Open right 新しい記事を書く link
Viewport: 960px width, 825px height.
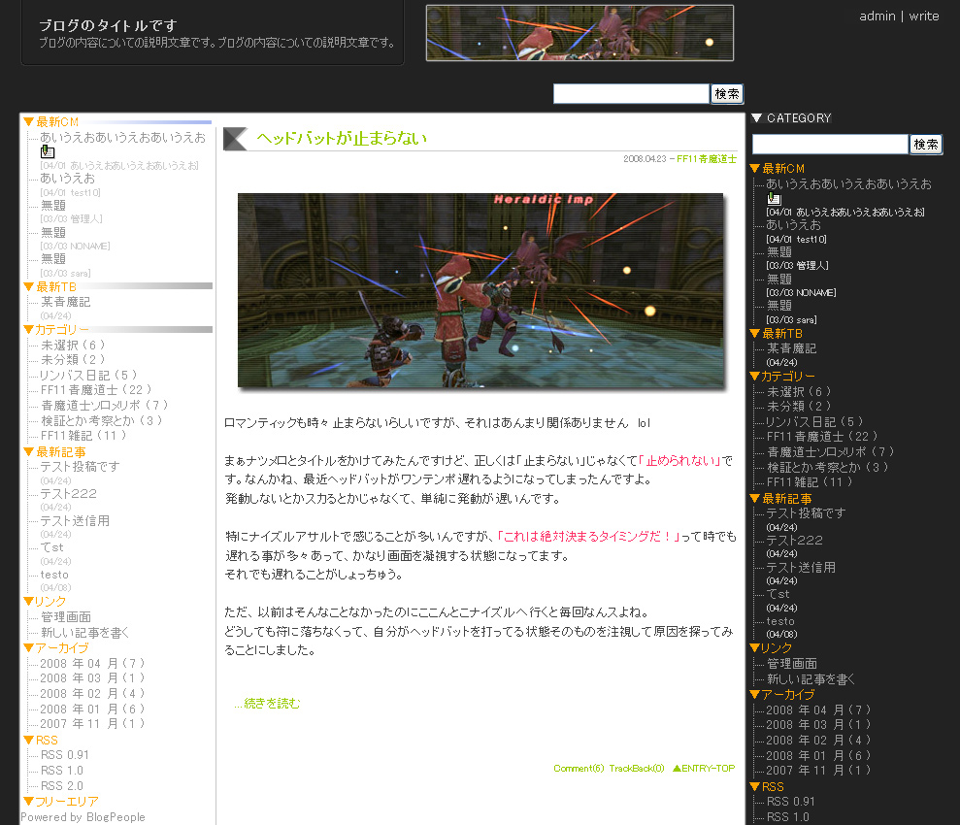(811, 679)
